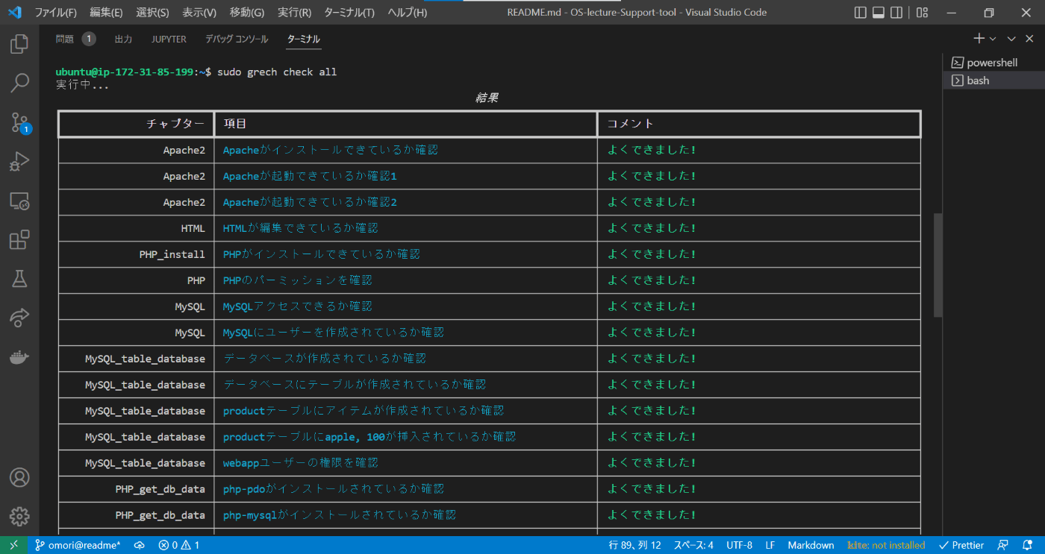The width and height of the screenshot is (1045, 554).
Task: Open the Remote Explorer view
Action: 19,201
